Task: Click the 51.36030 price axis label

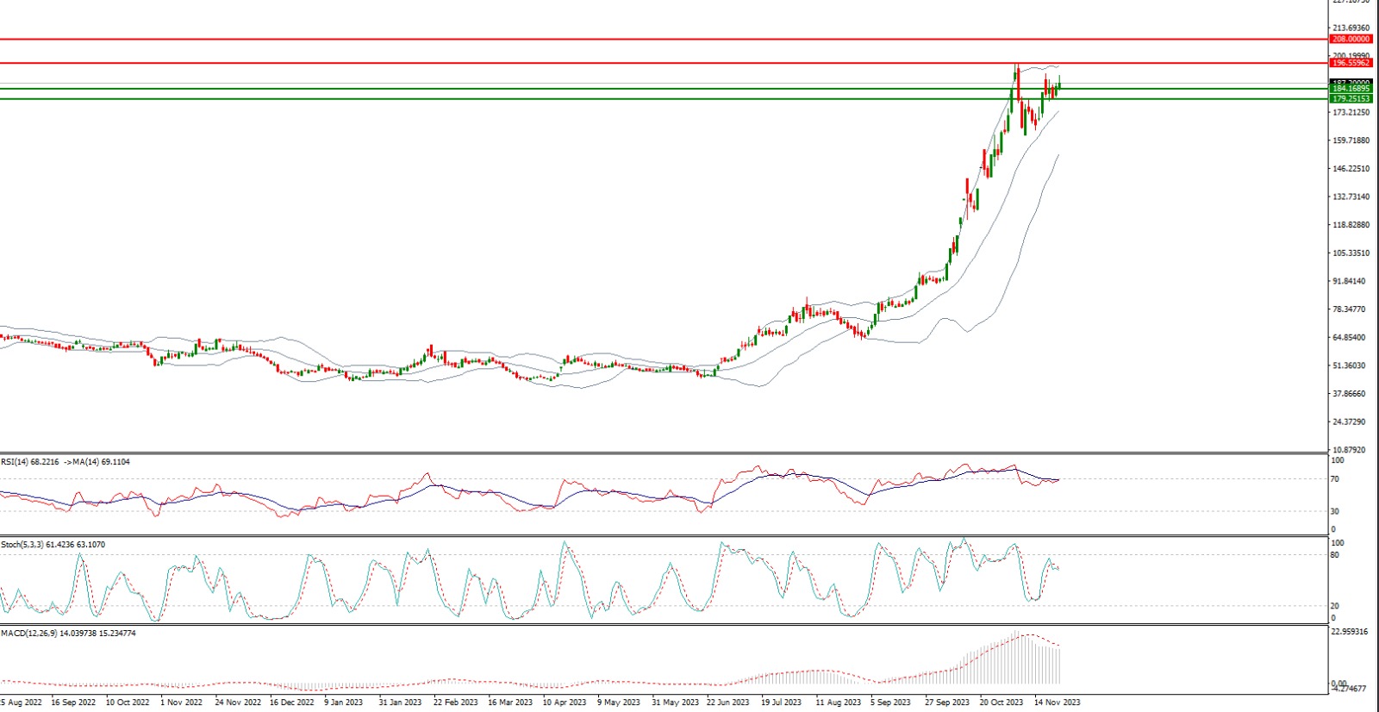Action: tap(1349, 365)
